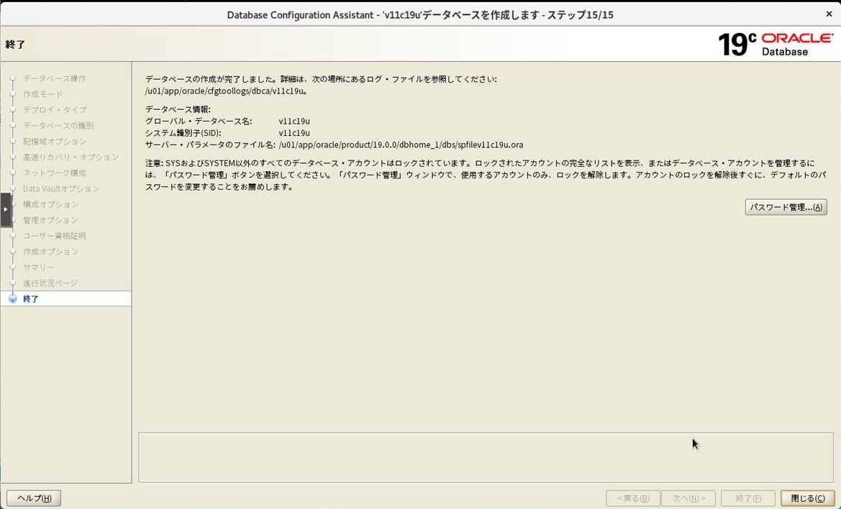The height and width of the screenshot is (509, 841).
Task: Click the データベース情報 heading text
Action: click(x=178, y=109)
